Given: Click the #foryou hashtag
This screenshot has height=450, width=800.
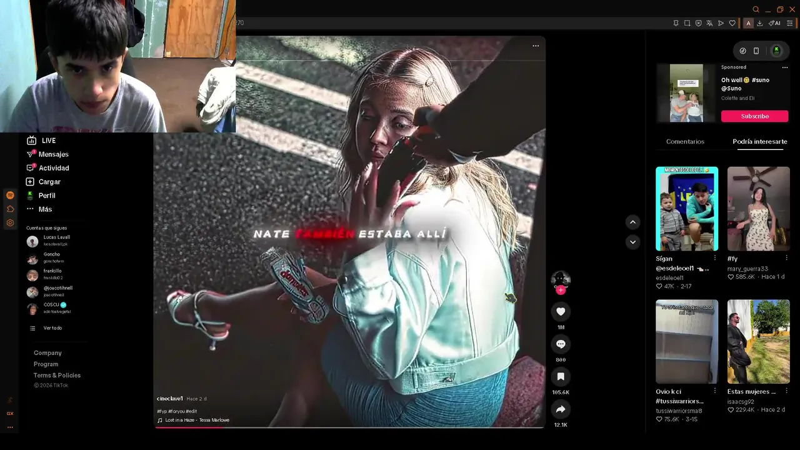Looking at the screenshot, I should point(176,411).
